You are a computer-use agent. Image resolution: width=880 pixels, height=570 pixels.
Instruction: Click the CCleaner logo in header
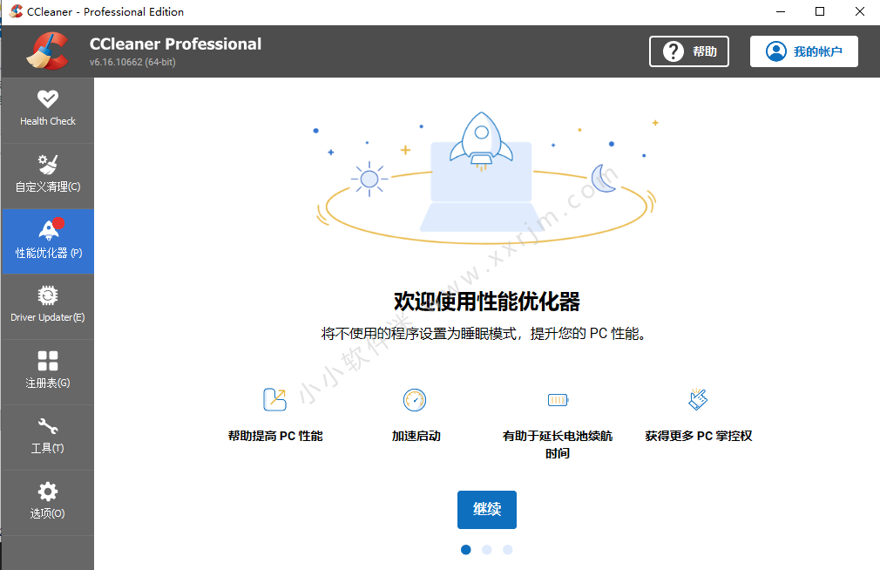point(47,51)
